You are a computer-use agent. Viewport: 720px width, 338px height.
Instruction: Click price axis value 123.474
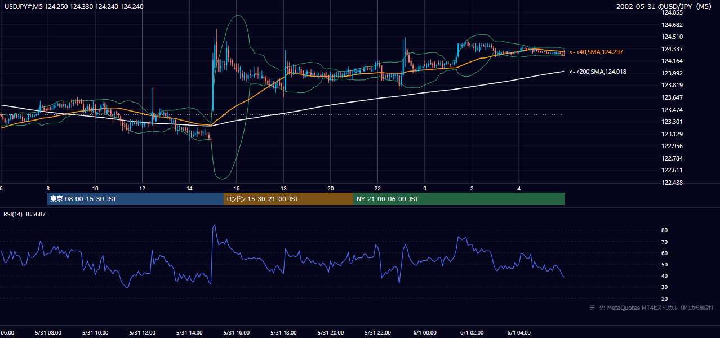point(672,110)
